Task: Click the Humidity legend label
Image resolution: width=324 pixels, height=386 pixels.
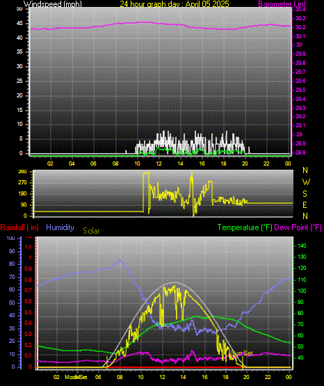Action: tap(60, 227)
